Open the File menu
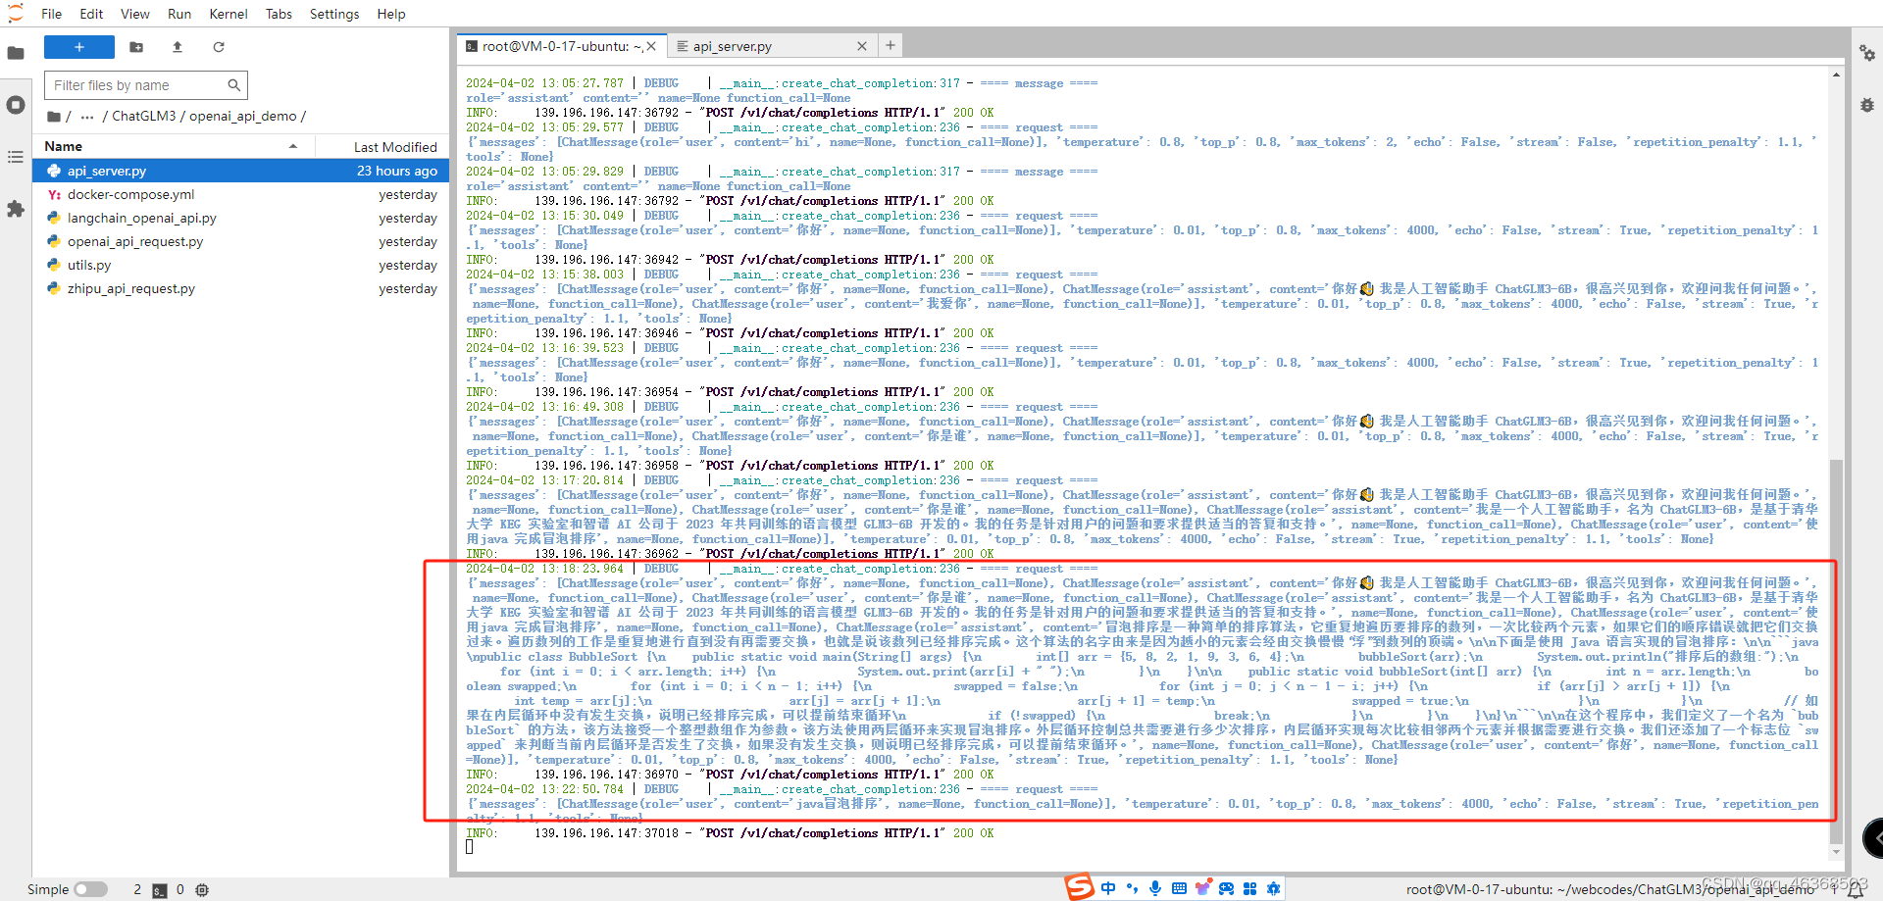The height and width of the screenshot is (901, 1883). point(52,14)
